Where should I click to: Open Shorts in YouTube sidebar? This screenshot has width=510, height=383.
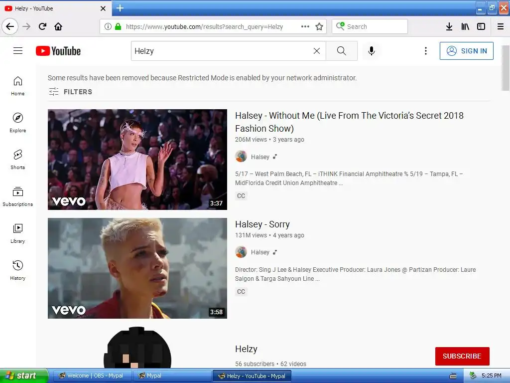[18, 160]
